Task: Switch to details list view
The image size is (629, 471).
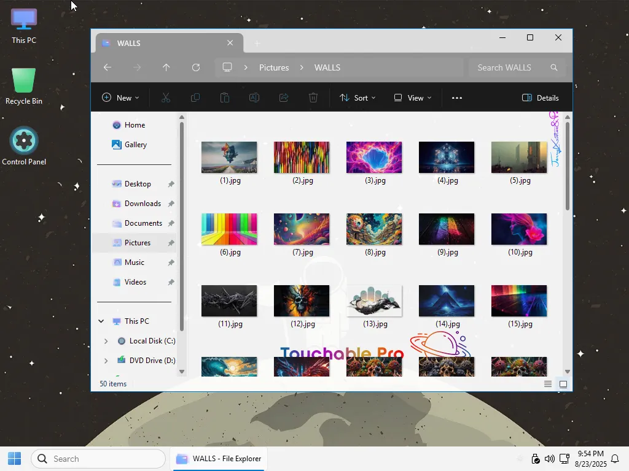Action: tap(547, 384)
